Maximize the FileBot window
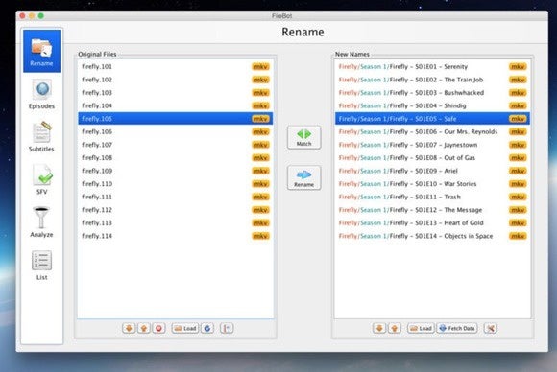 point(41,16)
